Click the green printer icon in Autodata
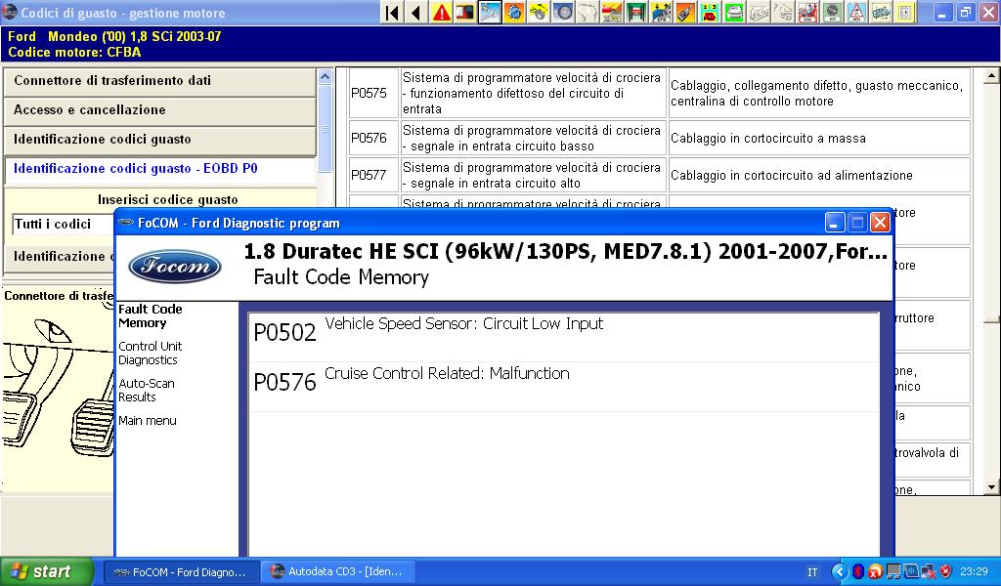This screenshot has width=1001, height=586. 734,12
